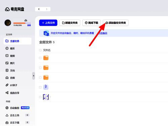This screenshot has width=168, height=126.
Task: Tick the third folder row checkbox
Action: tap(40, 77)
